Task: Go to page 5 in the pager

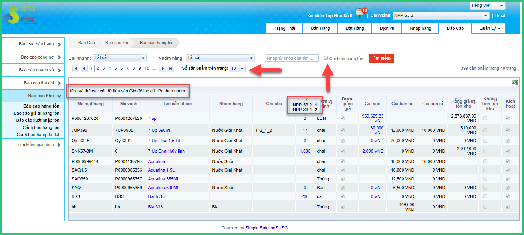Action: coord(116,69)
